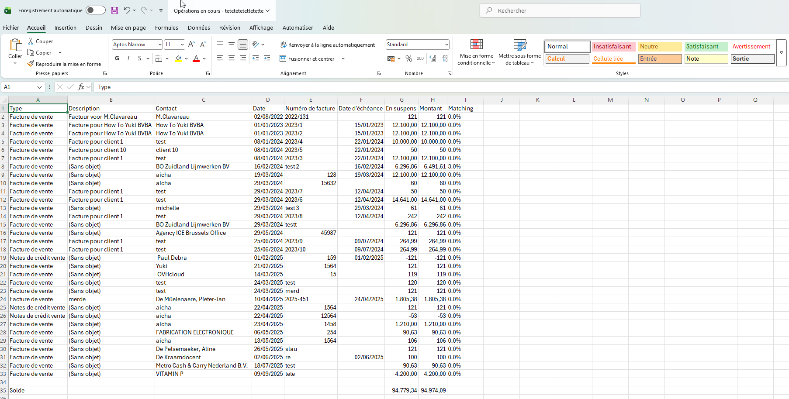Click into the formula bar showing Type
Screen dimensions: 789x399
pyautogui.click(x=441, y=87)
